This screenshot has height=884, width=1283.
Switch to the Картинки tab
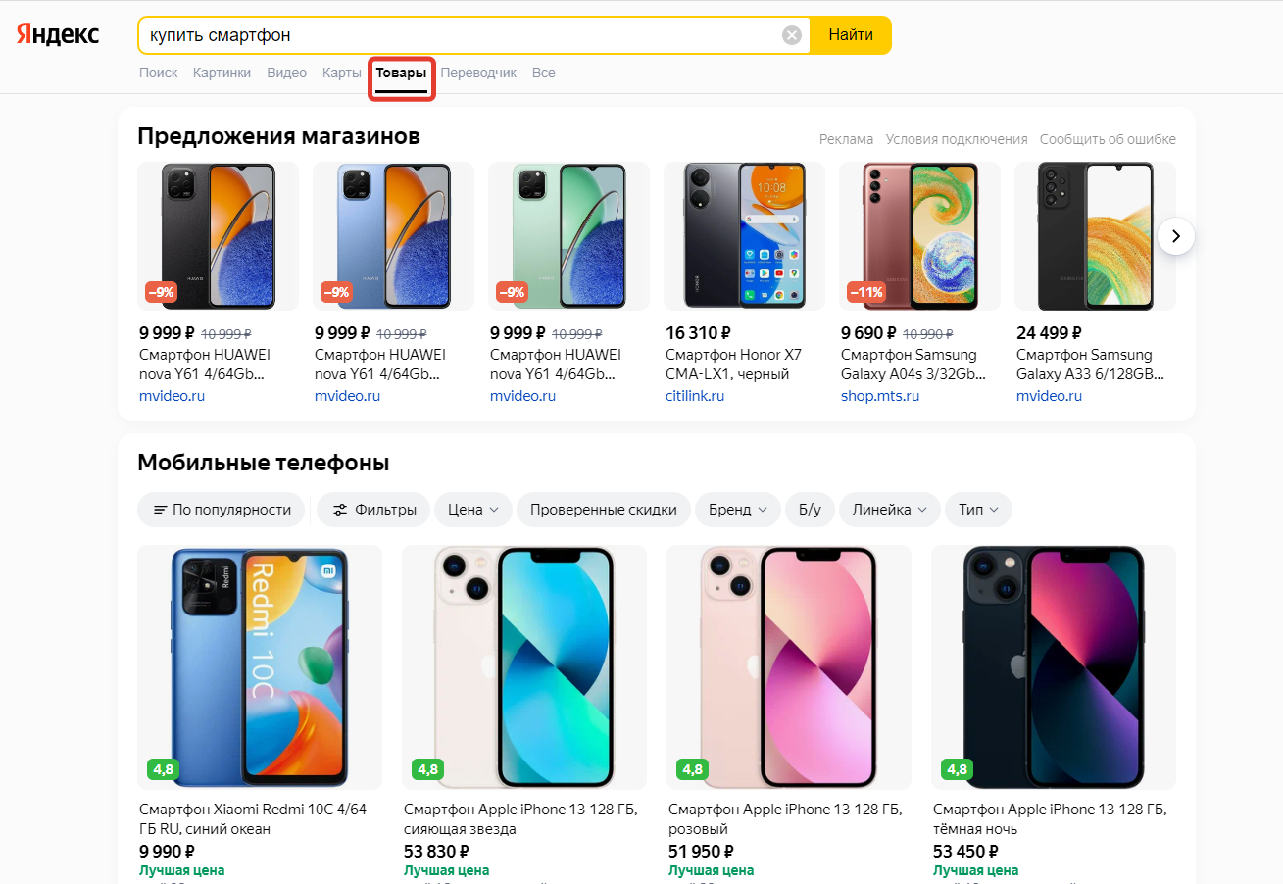[222, 73]
